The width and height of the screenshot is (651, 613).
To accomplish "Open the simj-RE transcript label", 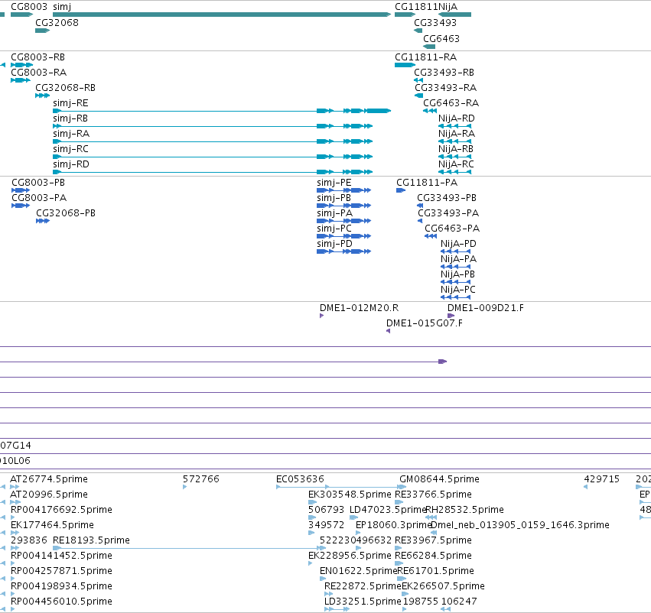I will (x=70, y=103).
